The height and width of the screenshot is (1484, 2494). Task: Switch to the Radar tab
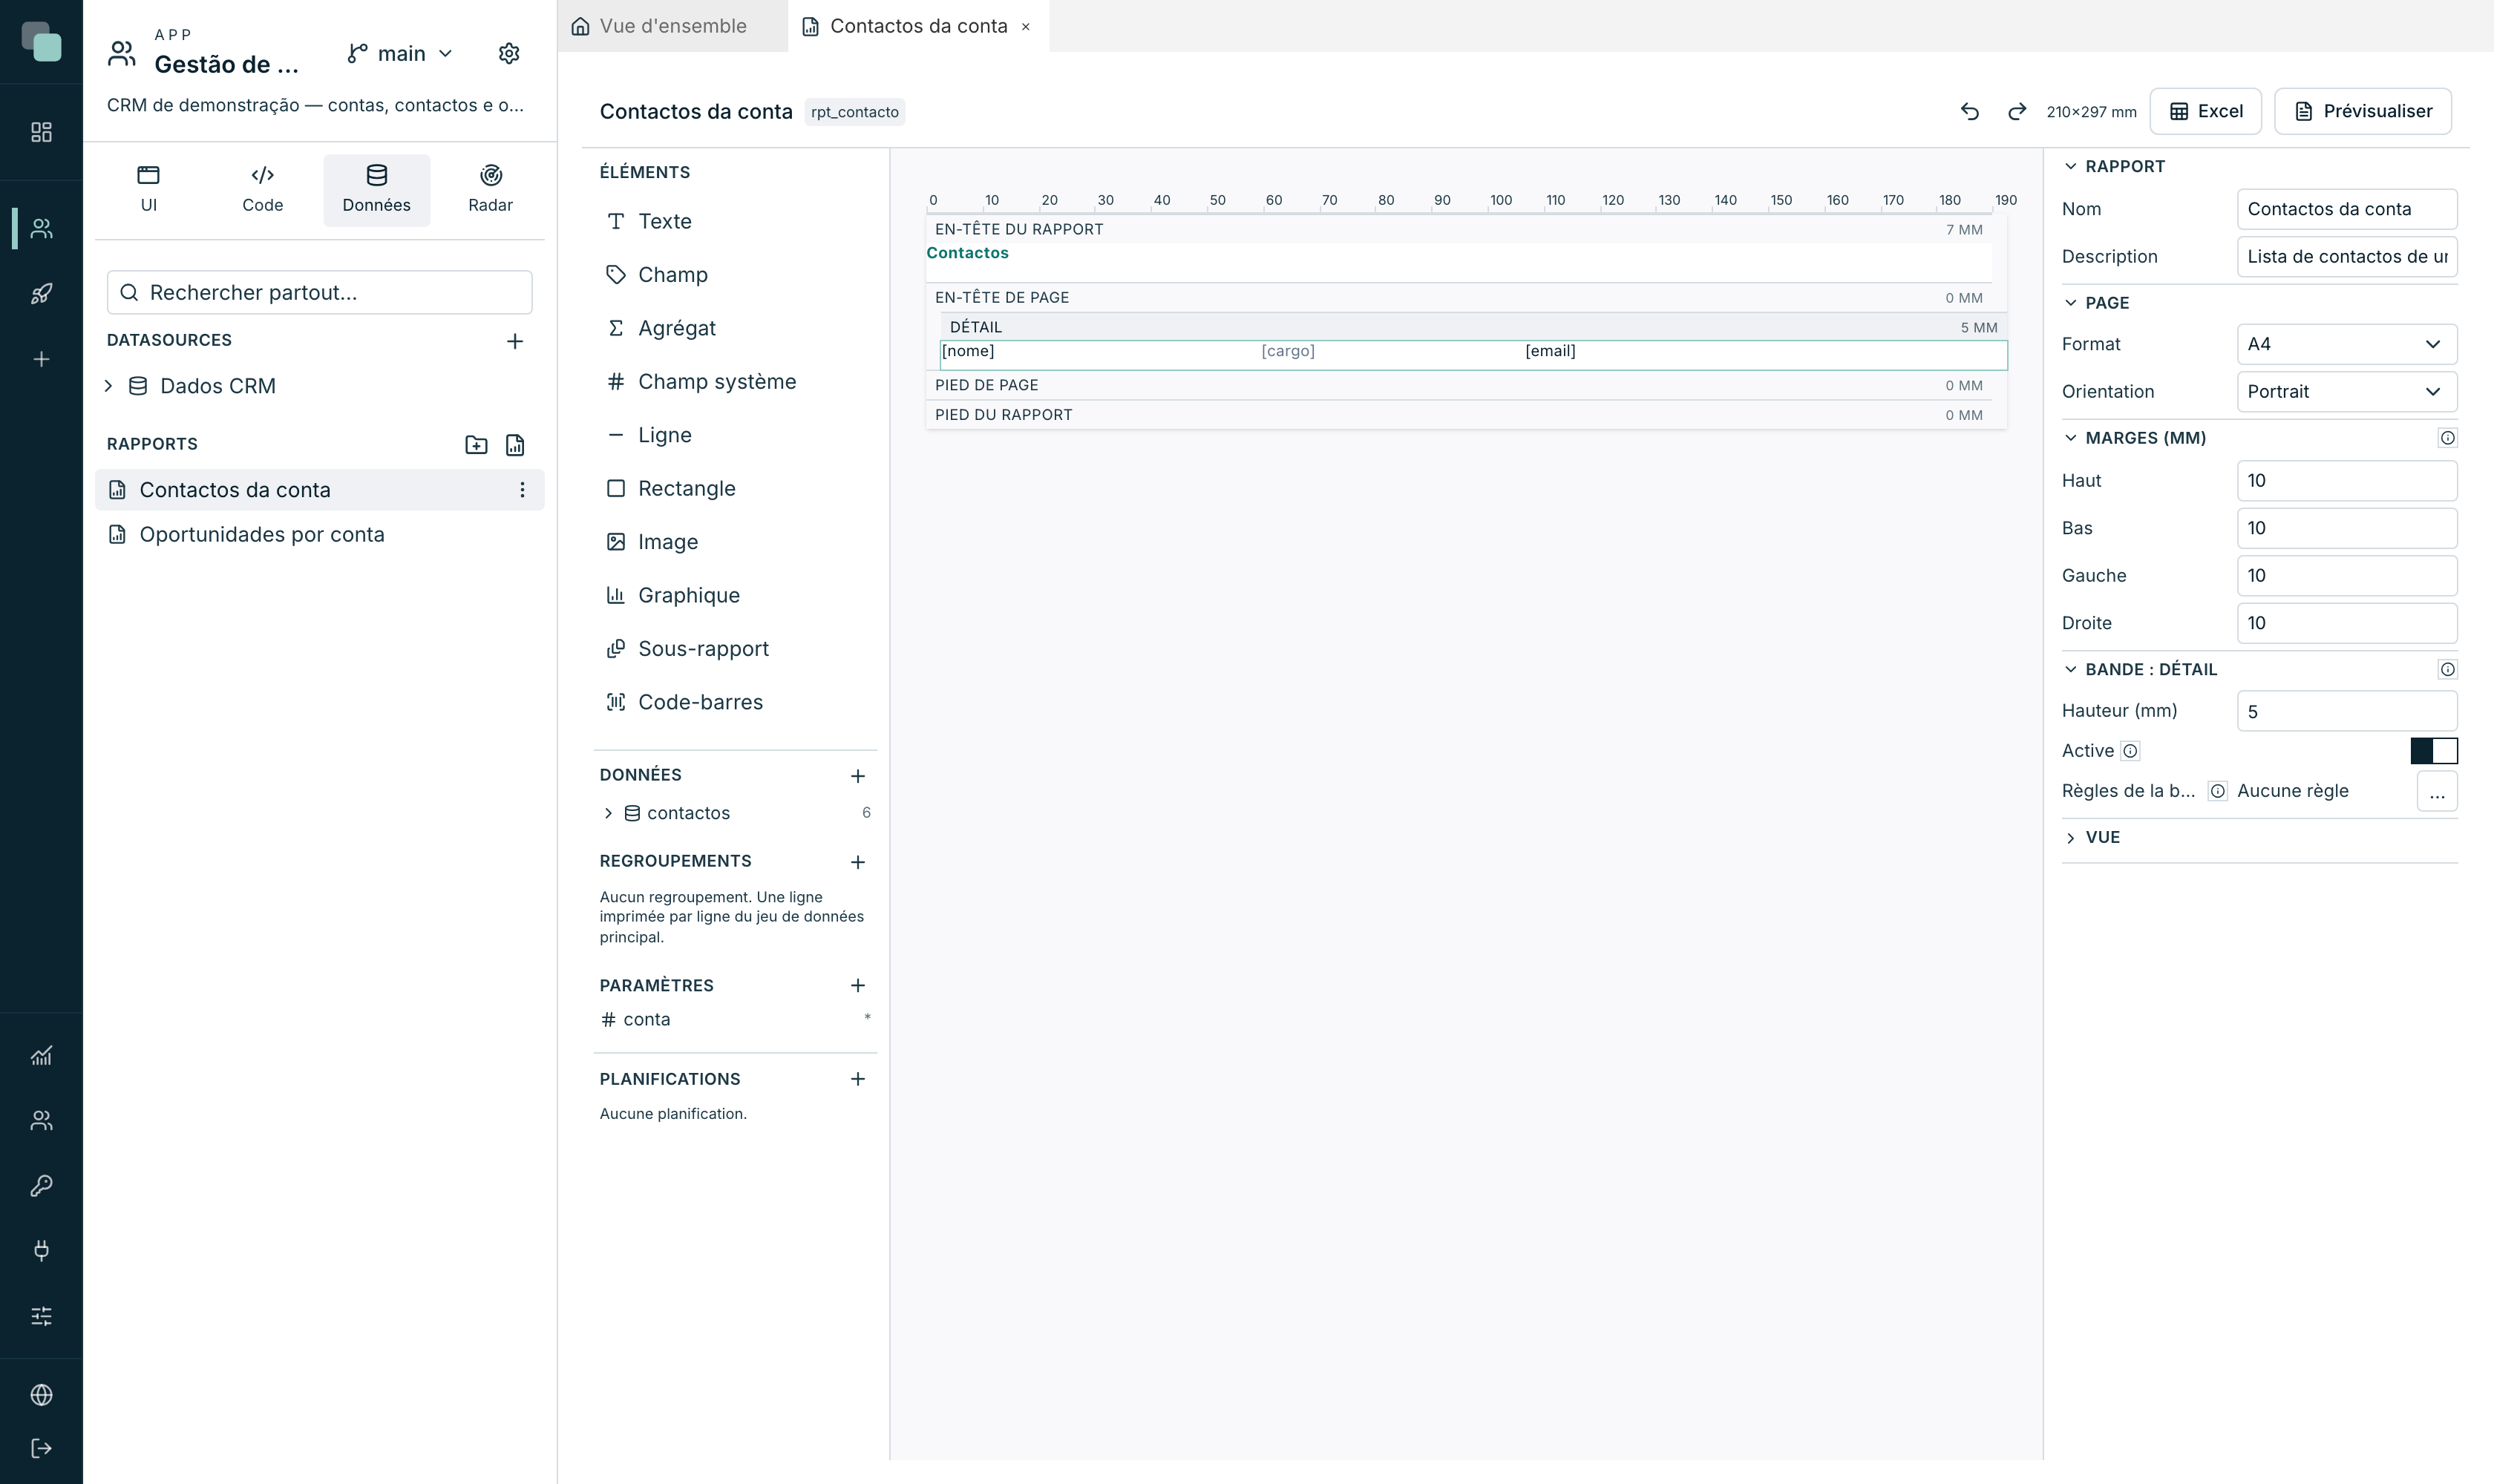pos(490,190)
